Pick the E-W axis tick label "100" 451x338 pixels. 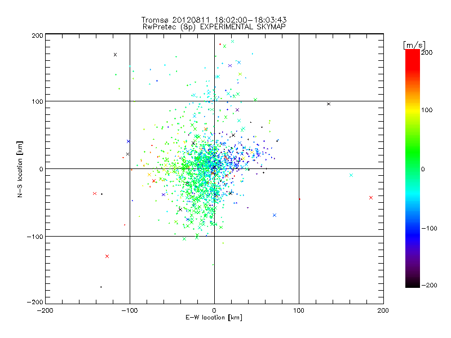299,310
